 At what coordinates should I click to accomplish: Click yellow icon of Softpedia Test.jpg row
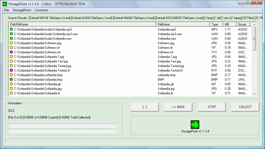point(11,61)
